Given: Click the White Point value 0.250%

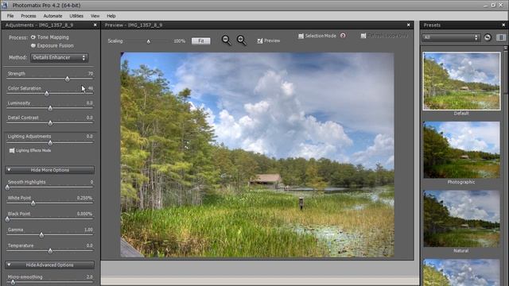Looking at the screenshot, I should point(85,198).
